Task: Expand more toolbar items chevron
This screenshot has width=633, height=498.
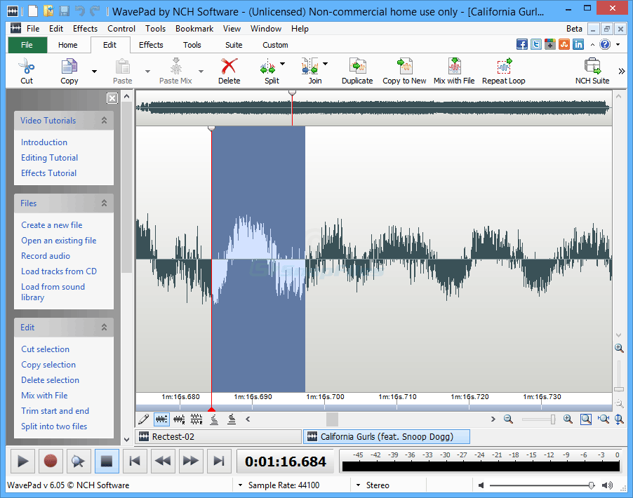Action: click(622, 71)
